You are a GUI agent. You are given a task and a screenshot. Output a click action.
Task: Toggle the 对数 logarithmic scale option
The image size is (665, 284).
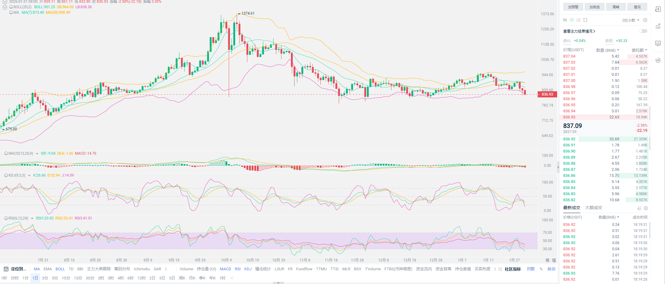pos(531,269)
